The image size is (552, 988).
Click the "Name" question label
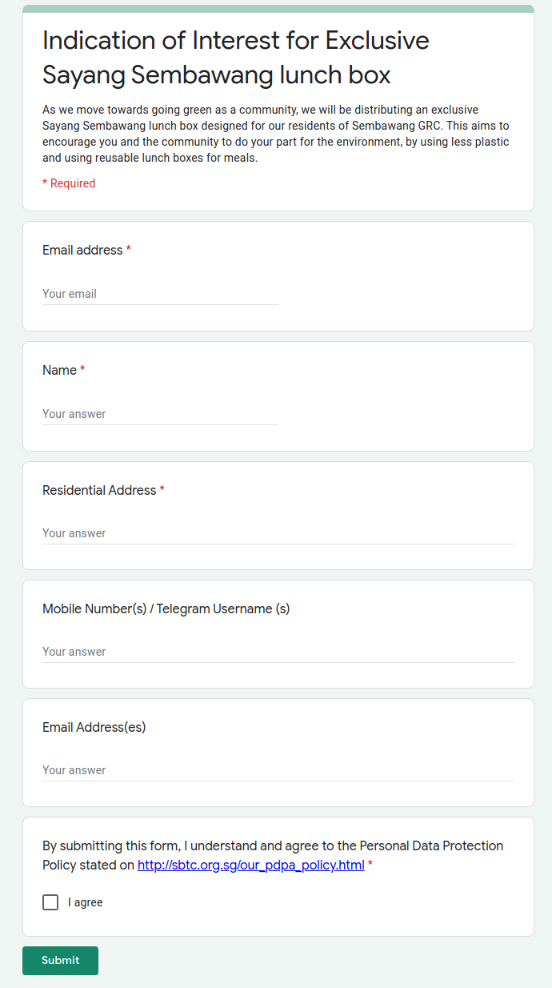pyautogui.click(x=59, y=370)
